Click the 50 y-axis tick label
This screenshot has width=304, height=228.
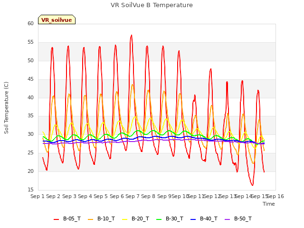(30, 60)
